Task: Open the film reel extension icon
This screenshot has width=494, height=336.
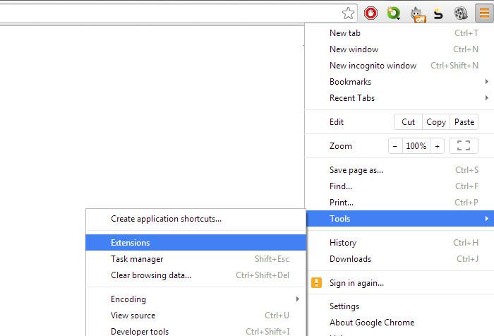Action: coord(461,13)
